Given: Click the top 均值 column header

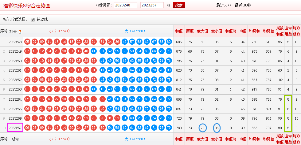Looking at the screenshot, I should pos(243,31).
